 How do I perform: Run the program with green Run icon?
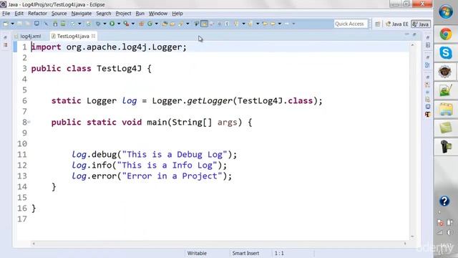pyautogui.click(x=112, y=24)
